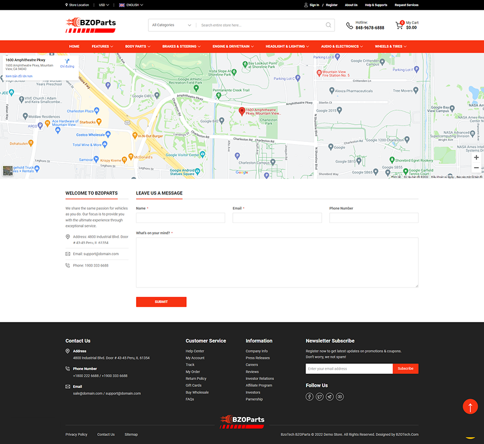Click the Register link

click(332, 5)
